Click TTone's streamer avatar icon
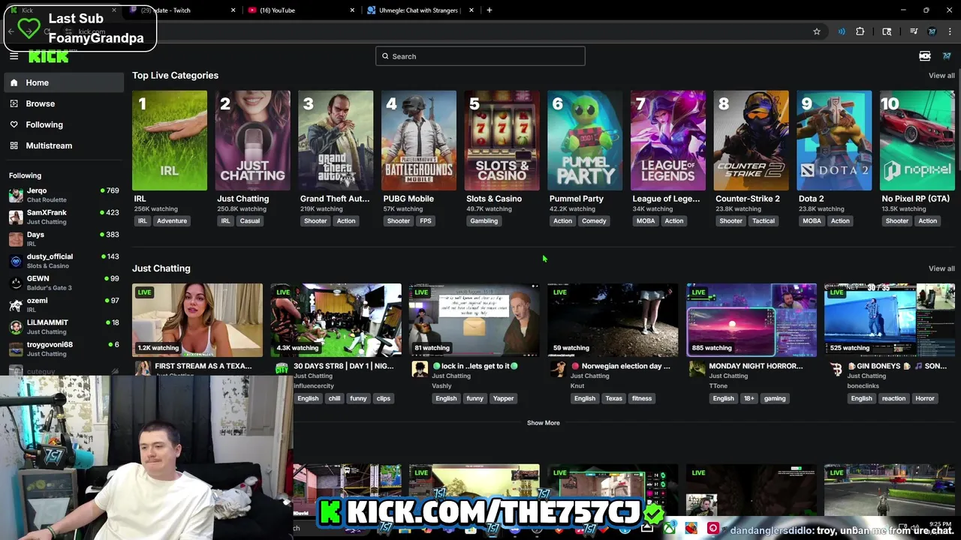 [697, 368]
